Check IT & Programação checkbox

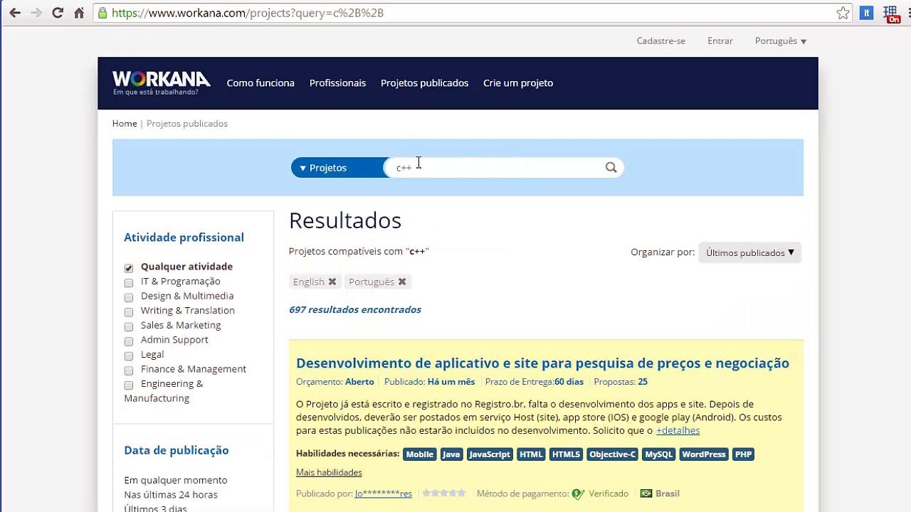point(129,282)
